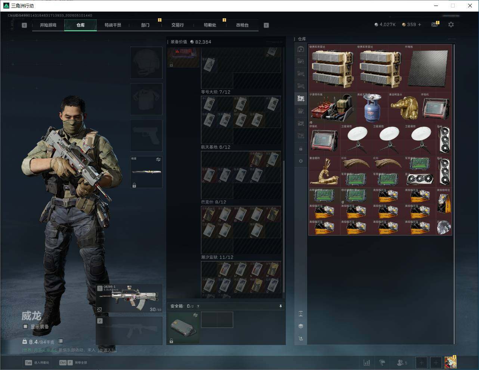Open the settings gear in top bar

pyautogui.click(x=451, y=25)
